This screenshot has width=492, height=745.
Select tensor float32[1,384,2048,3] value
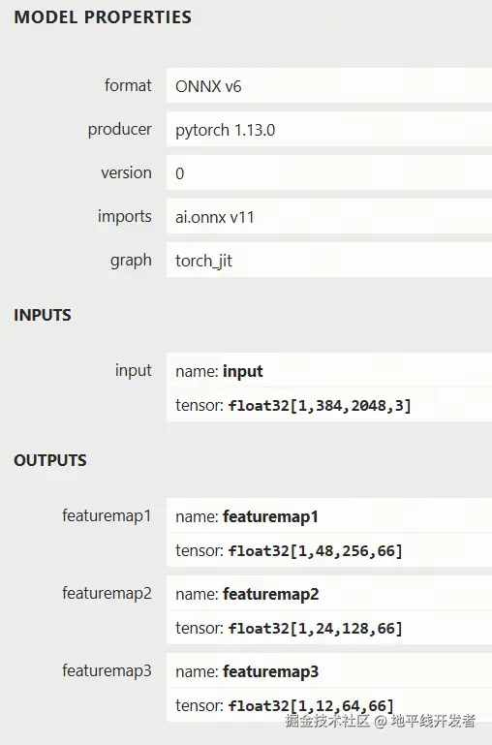(329, 405)
